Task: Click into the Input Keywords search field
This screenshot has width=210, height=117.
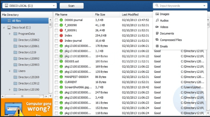Action: pos(180,6)
